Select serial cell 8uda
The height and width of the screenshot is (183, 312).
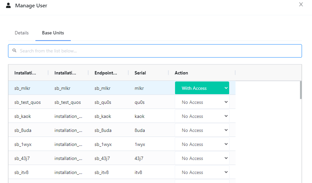tap(140, 130)
